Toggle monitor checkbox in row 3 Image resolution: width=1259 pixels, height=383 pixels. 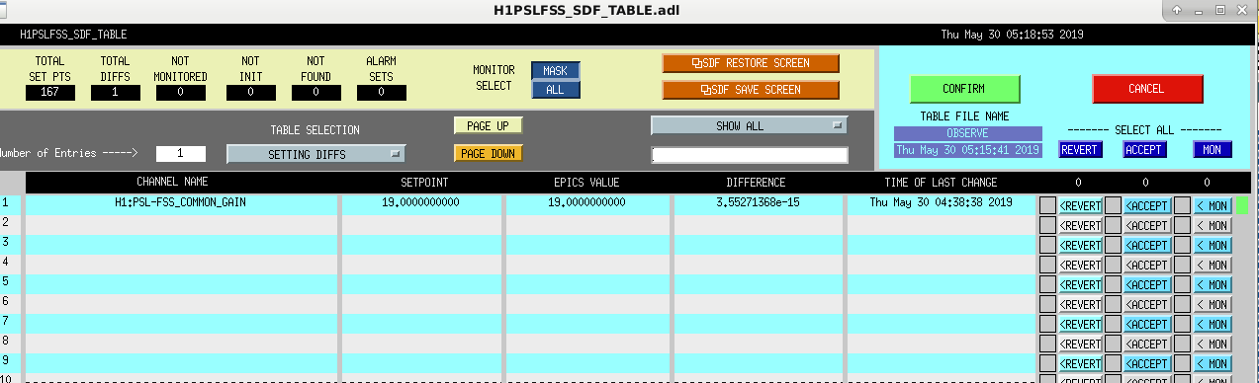pyautogui.click(x=1182, y=245)
